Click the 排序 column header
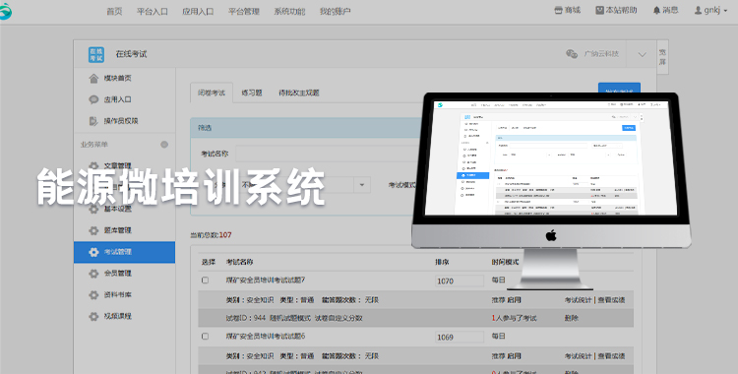The height and width of the screenshot is (374, 738). tap(442, 262)
